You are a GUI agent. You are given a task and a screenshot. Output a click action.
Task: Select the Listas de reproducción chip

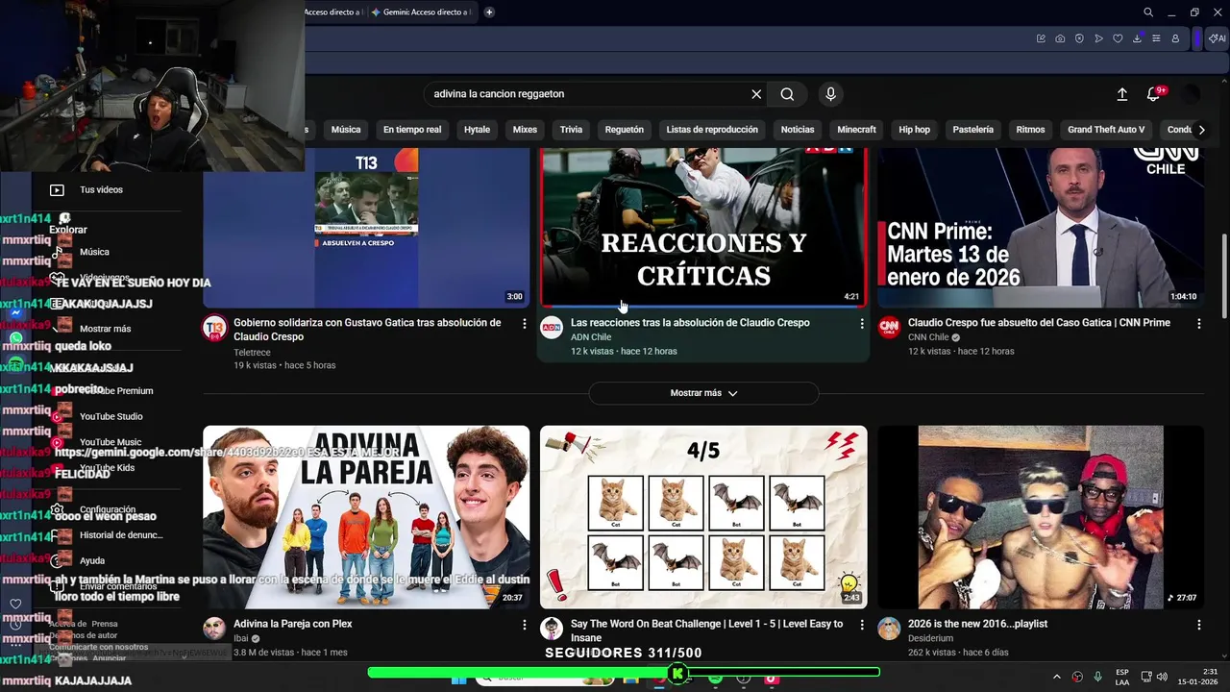[712, 130]
